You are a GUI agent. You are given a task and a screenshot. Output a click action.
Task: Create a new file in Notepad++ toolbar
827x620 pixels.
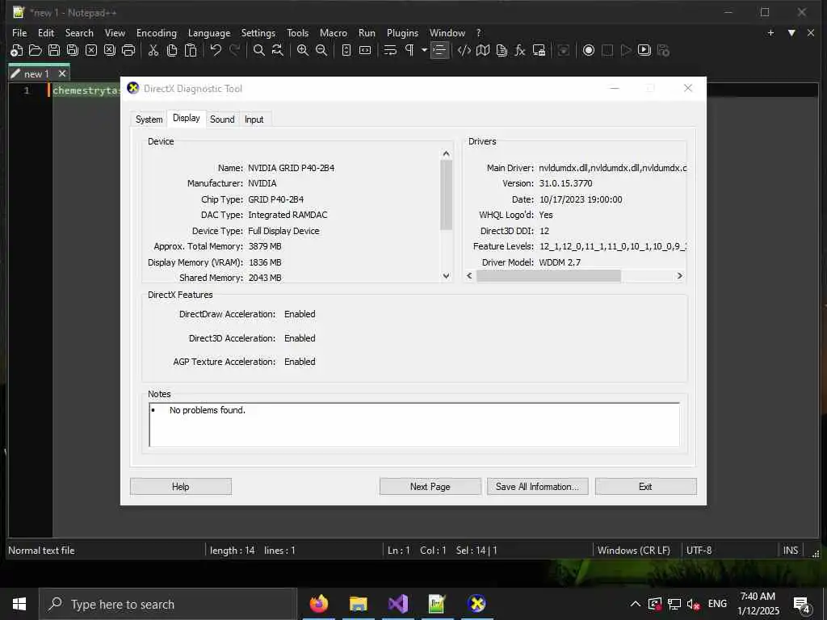[x=16, y=51]
